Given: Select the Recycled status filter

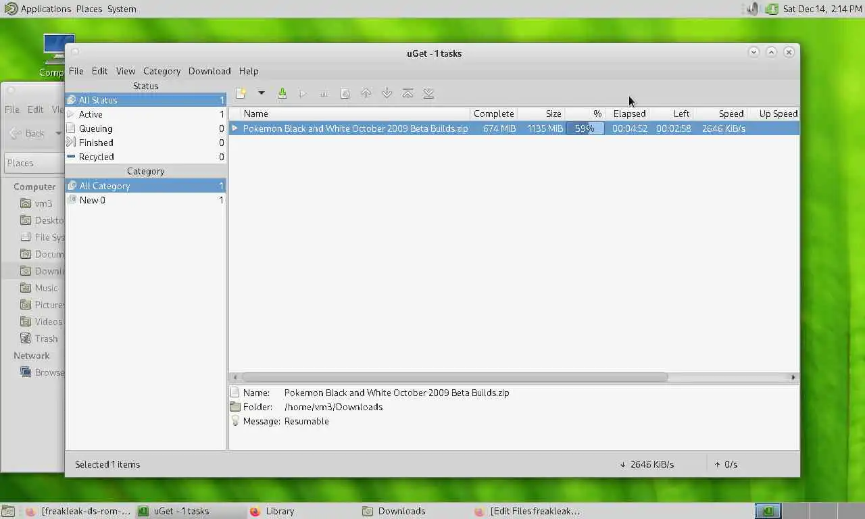Looking at the screenshot, I should [x=145, y=157].
